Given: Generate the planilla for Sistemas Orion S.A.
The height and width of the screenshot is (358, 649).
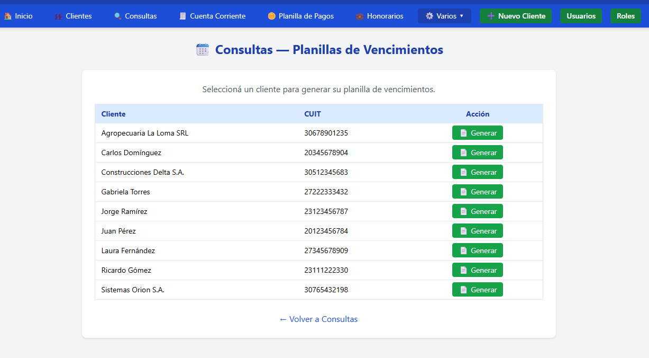Looking at the screenshot, I should [x=478, y=289].
